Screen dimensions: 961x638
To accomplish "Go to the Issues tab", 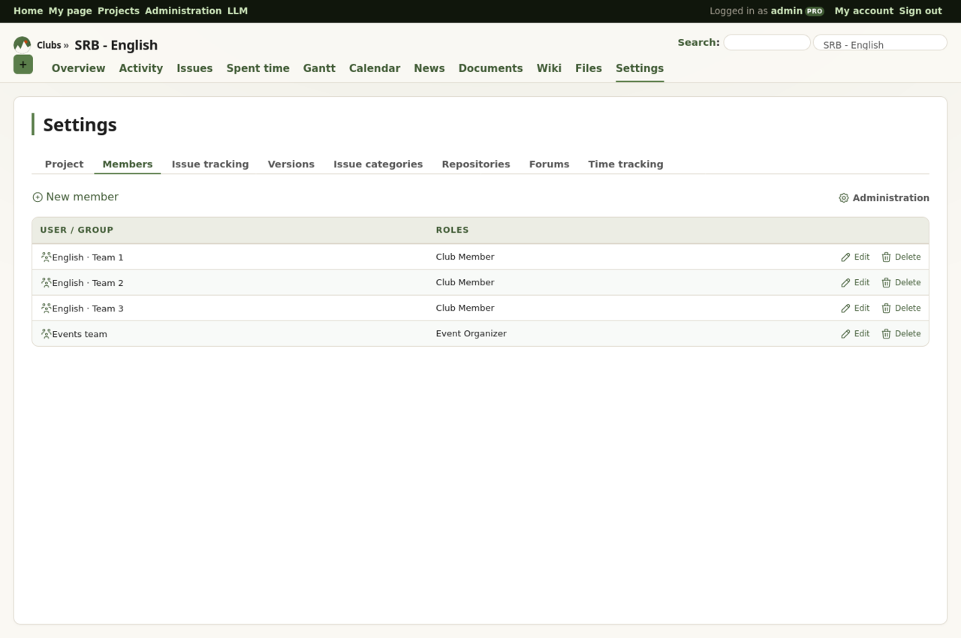I will pos(194,68).
